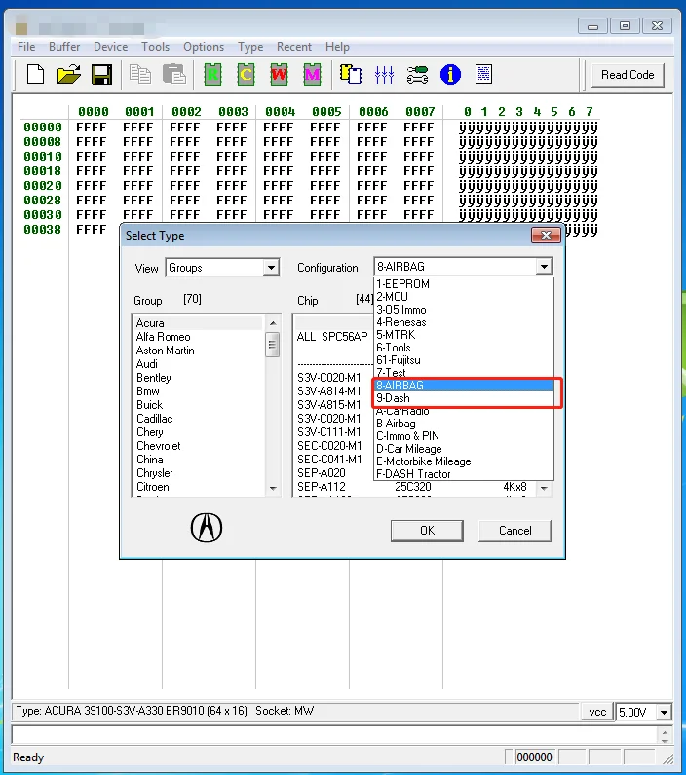
Task: Click the tools screwdriver and wrench icon
Action: point(417,75)
